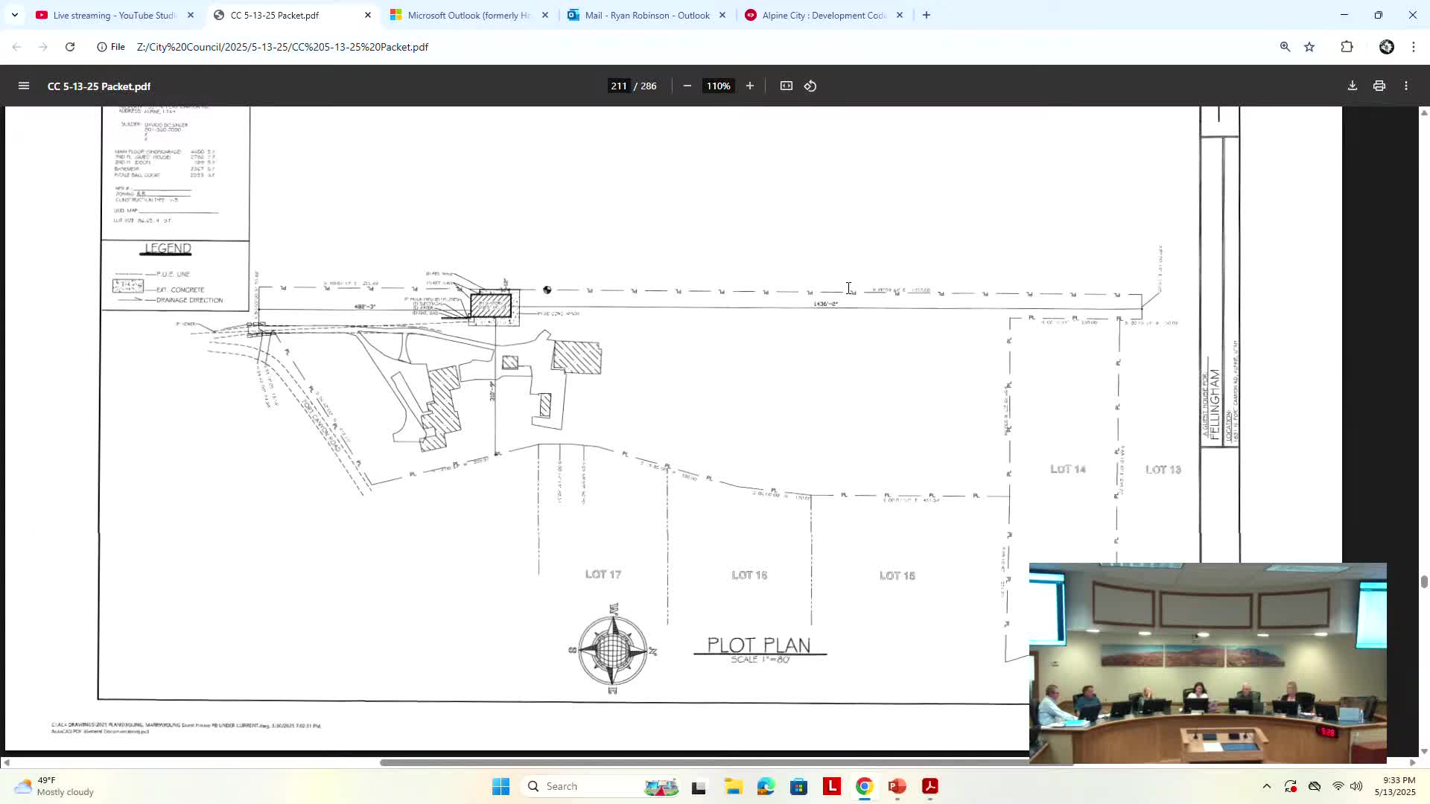The width and height of the screenshot is (1430, 804).
Task: Open Adobe Acrobat from the taskbar
Action: pos(929,786)
